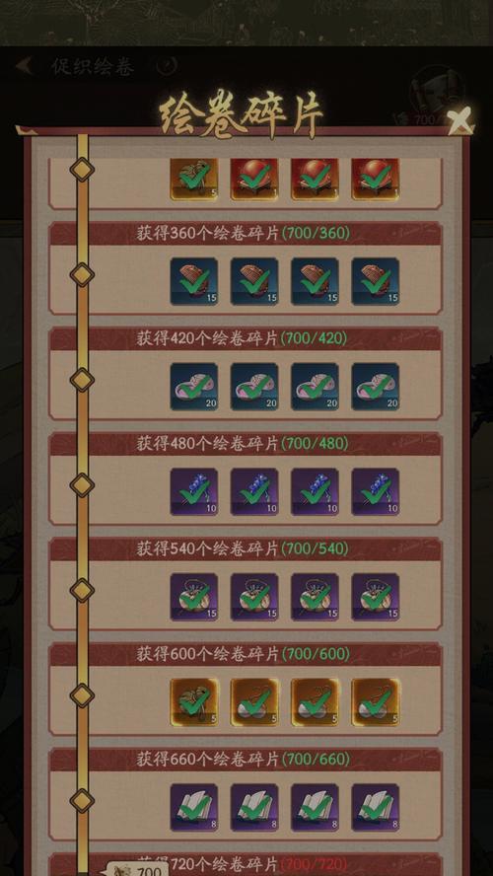
Task: Select first red orb in top row
Action: [x=254, y=179]
